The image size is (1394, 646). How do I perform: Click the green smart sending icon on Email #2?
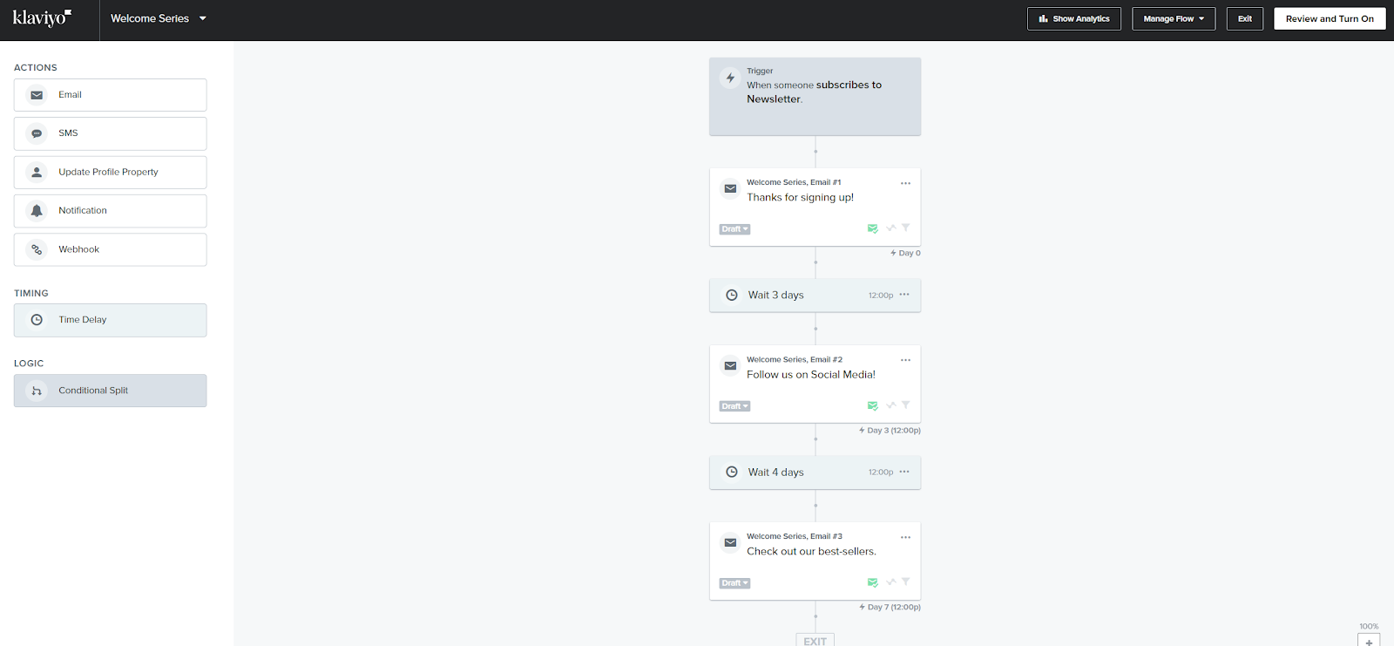point(872,405)
